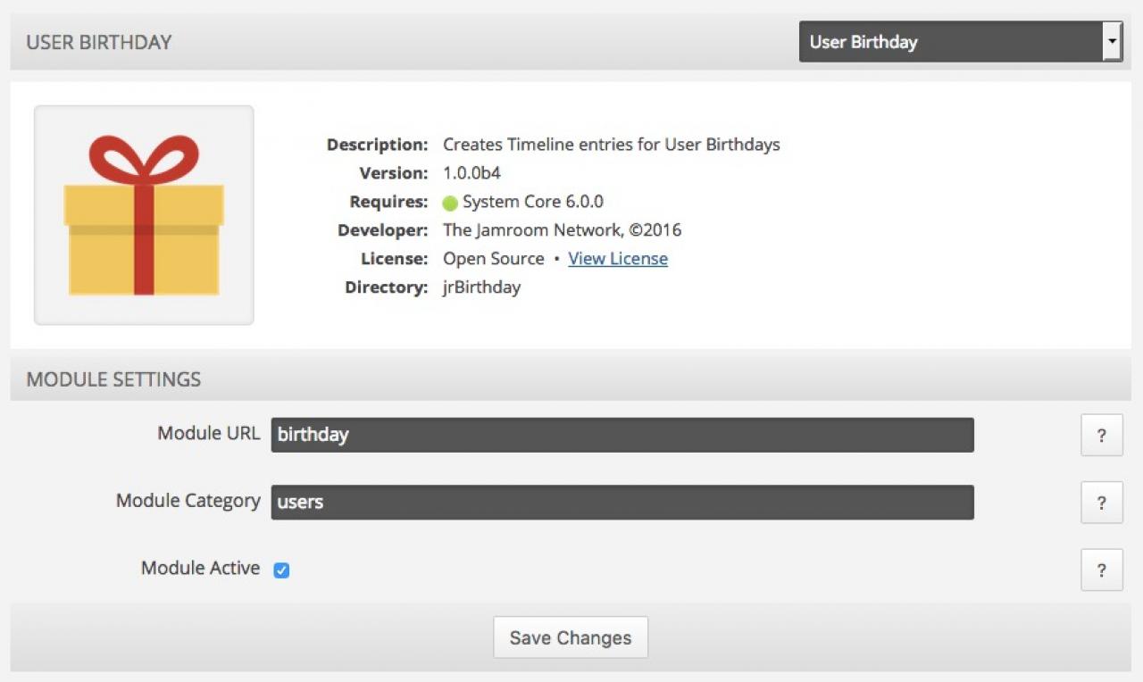Click the jrBirthday directory name

[481, 287]
